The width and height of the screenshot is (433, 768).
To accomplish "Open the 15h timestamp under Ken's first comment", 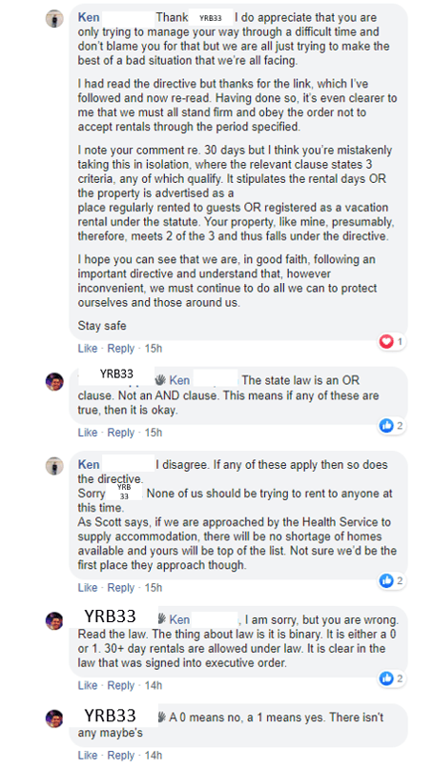I will pos(153,348).
